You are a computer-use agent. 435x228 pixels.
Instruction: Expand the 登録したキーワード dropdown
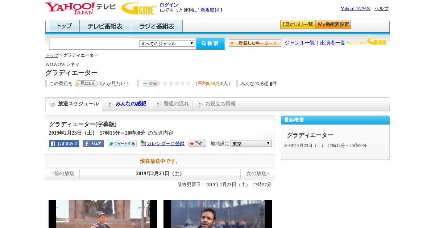click(254, 43)
